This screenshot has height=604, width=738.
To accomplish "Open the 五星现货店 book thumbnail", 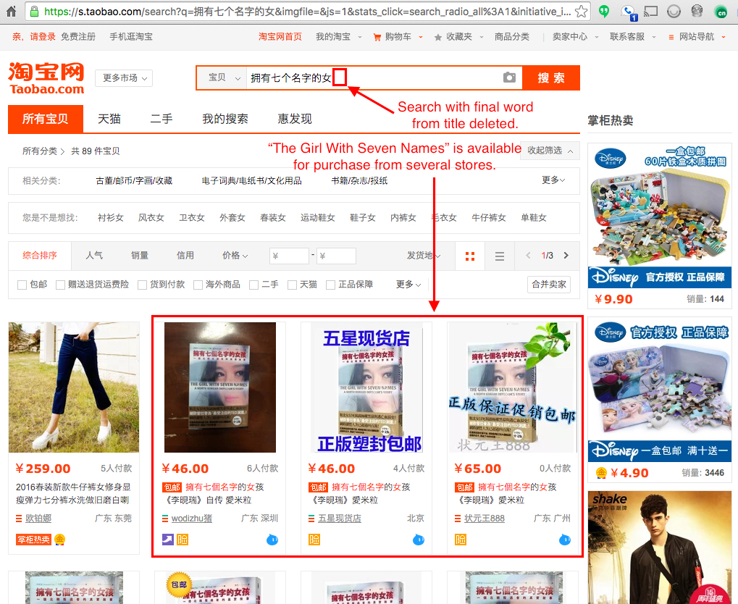I will [366, 387].
